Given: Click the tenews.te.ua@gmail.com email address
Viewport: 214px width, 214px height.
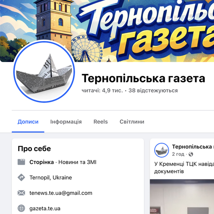Looking at the screenshot, I should coord(61,193).
